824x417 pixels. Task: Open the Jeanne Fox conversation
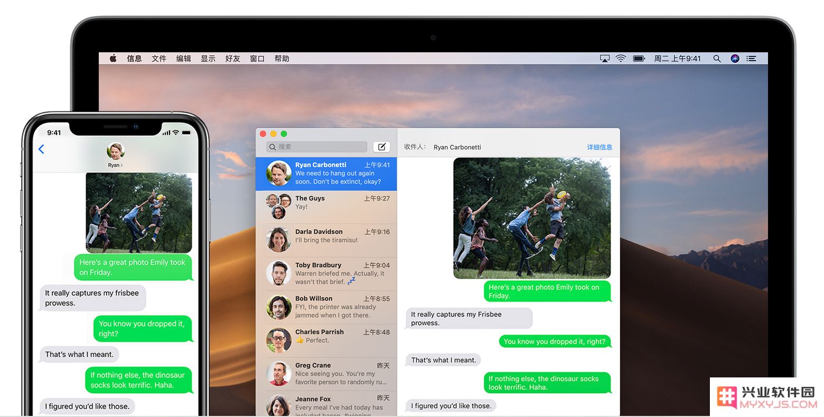[x=326, y=404]
